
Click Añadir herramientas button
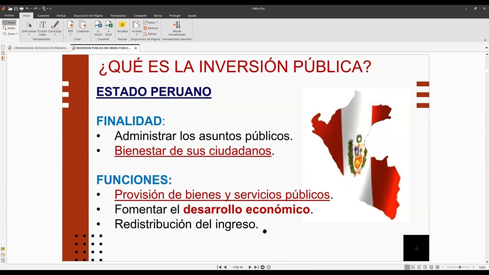(177, 29)
